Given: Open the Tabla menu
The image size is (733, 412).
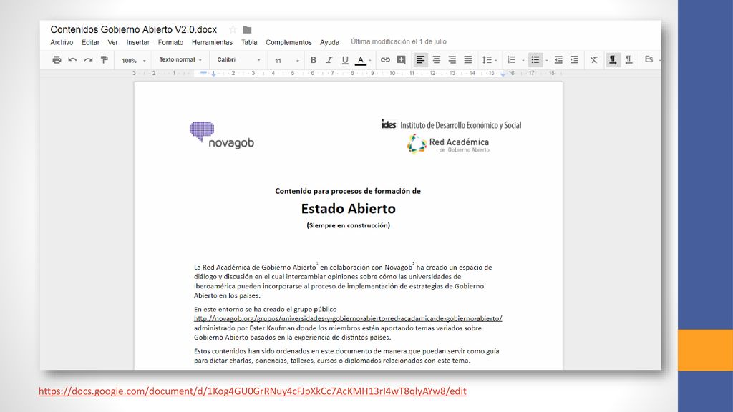Looking at the screenshot, I should click(x=249, y=42).
